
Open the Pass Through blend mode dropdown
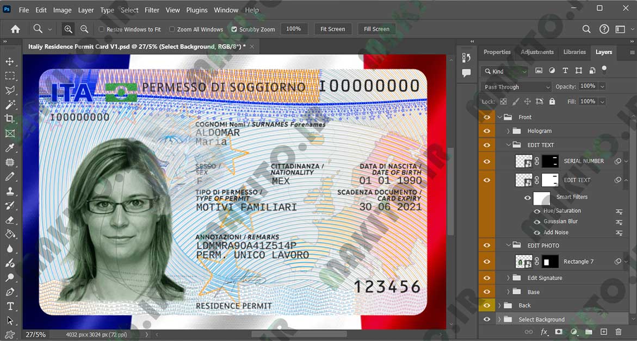coord(517,87)
